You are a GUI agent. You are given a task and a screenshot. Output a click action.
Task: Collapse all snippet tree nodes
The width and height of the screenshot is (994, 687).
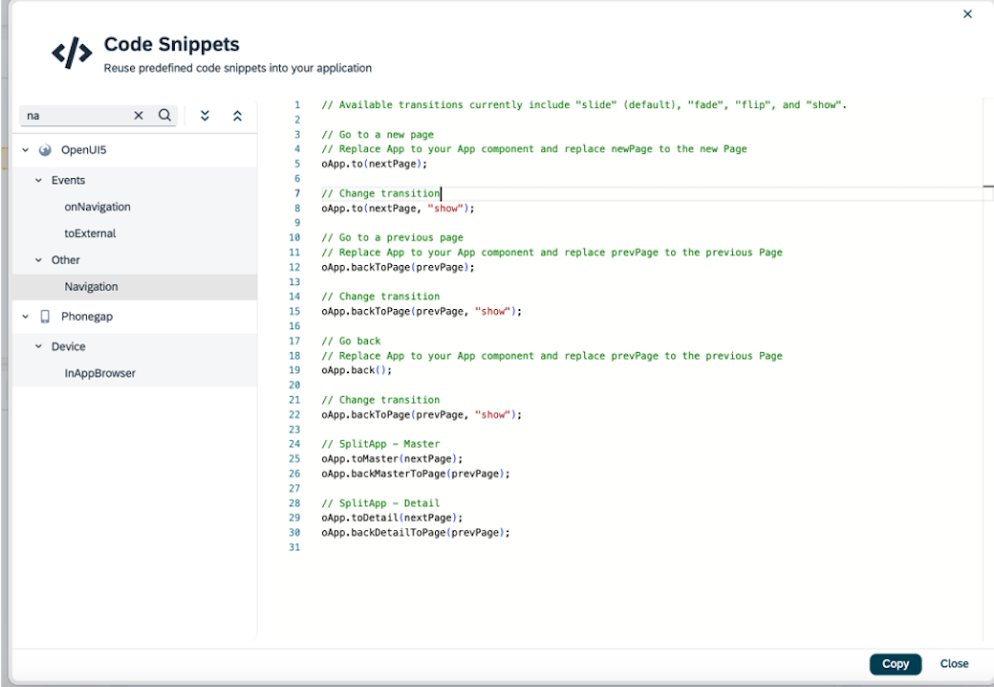point(237,116)
